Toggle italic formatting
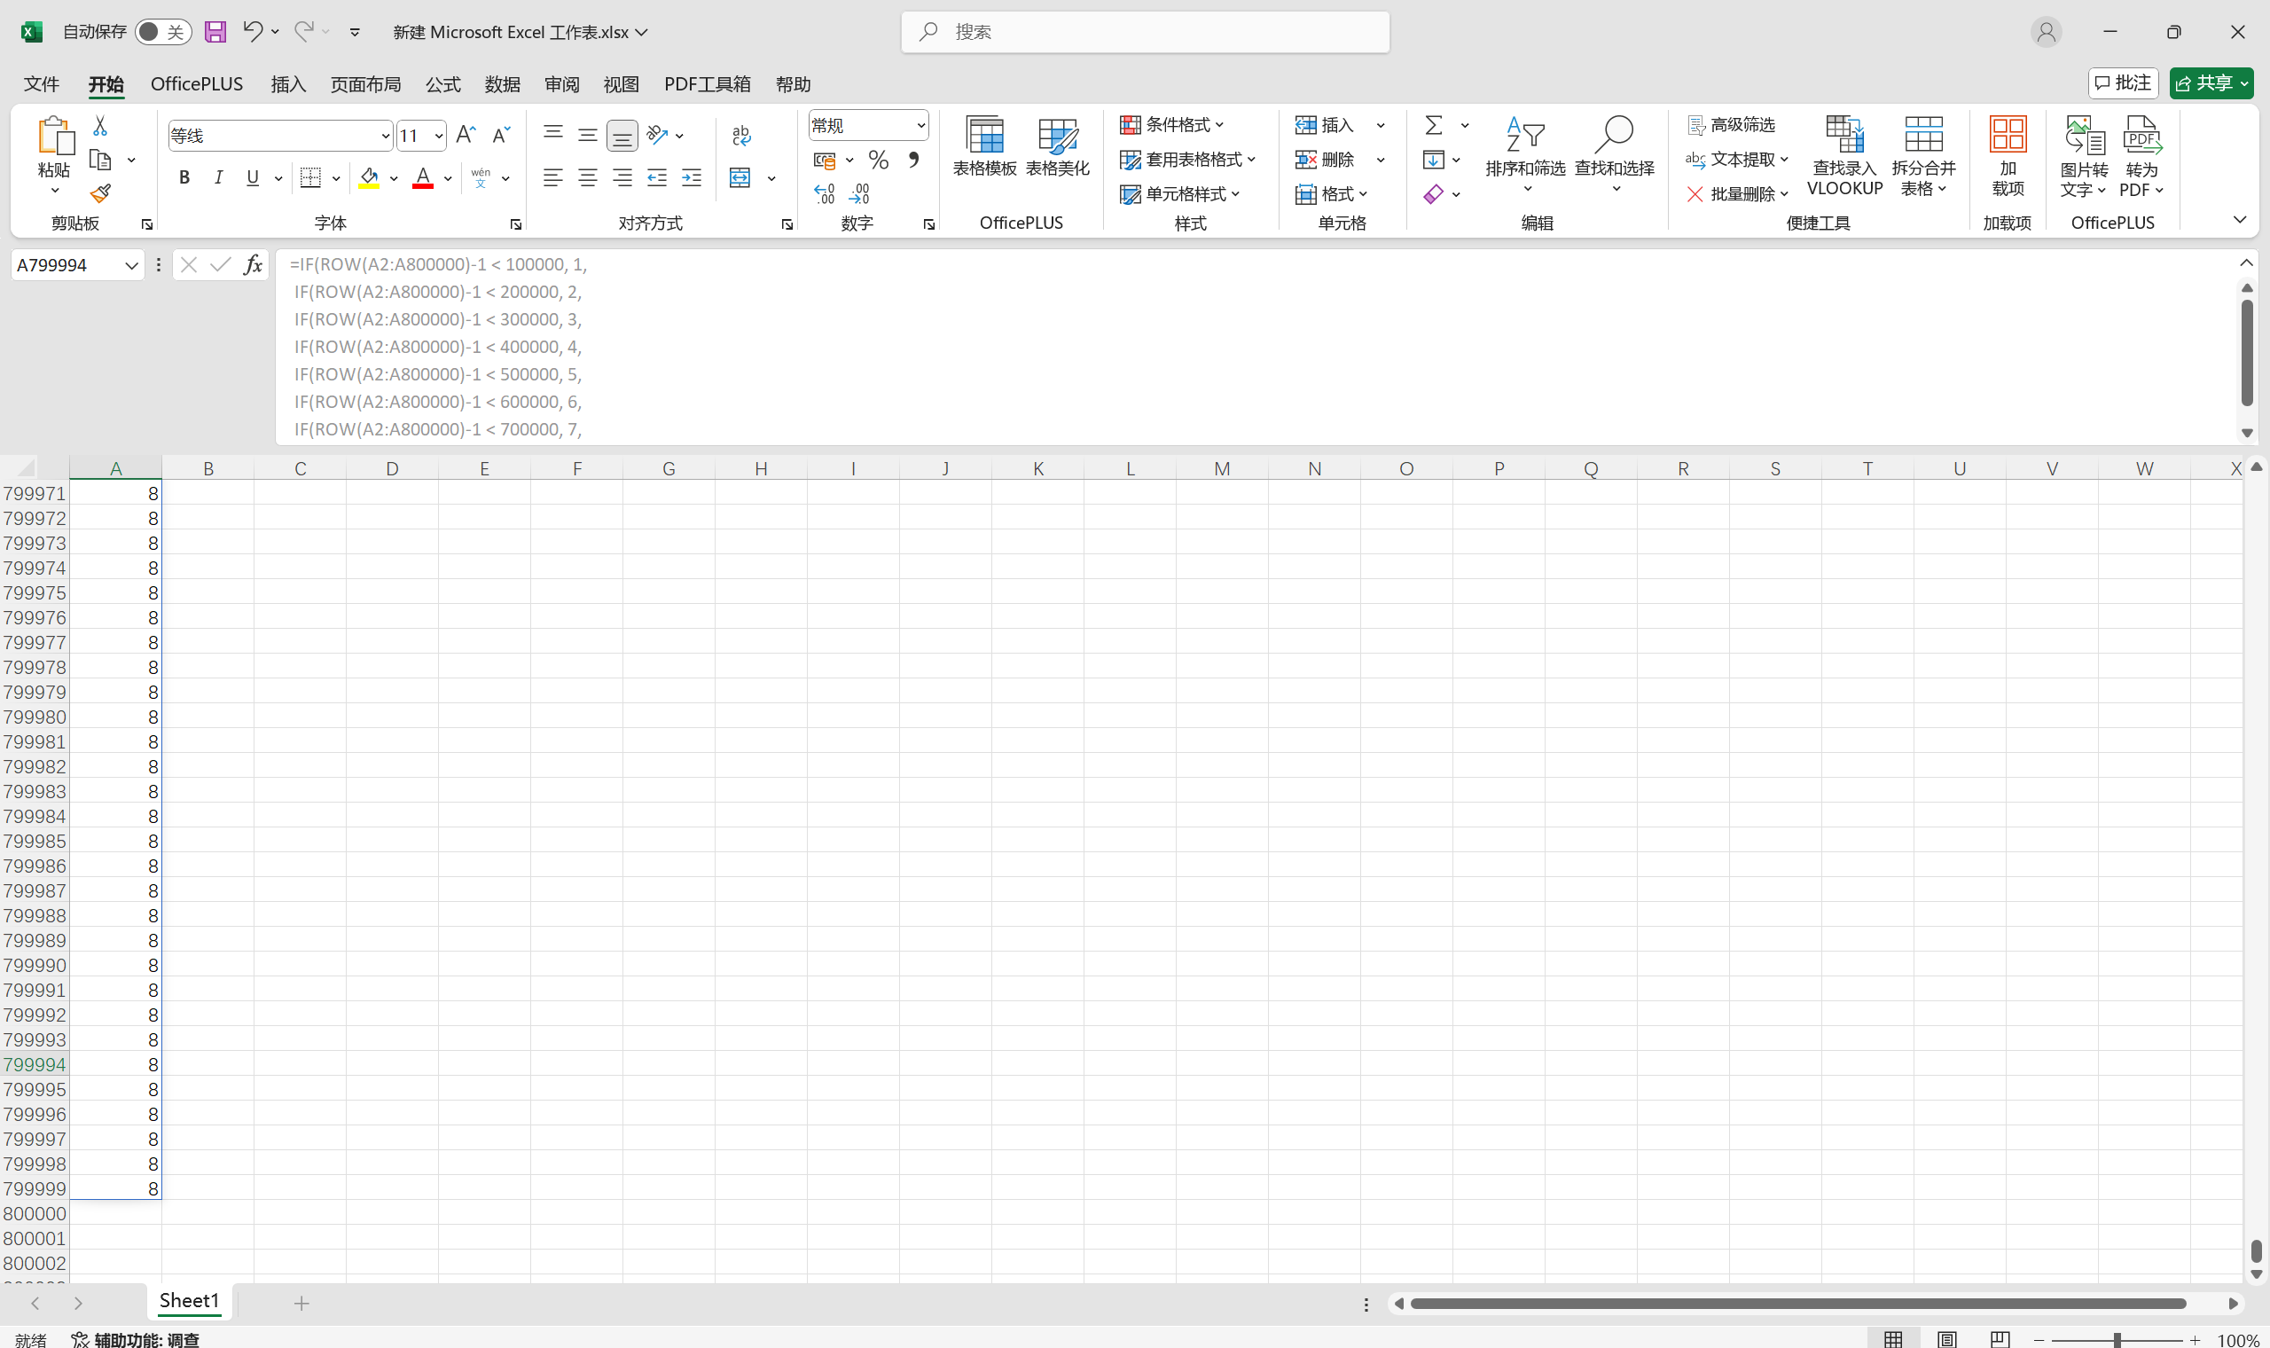The height and width of the screenshot is (1348, 2270). [218, 177]
